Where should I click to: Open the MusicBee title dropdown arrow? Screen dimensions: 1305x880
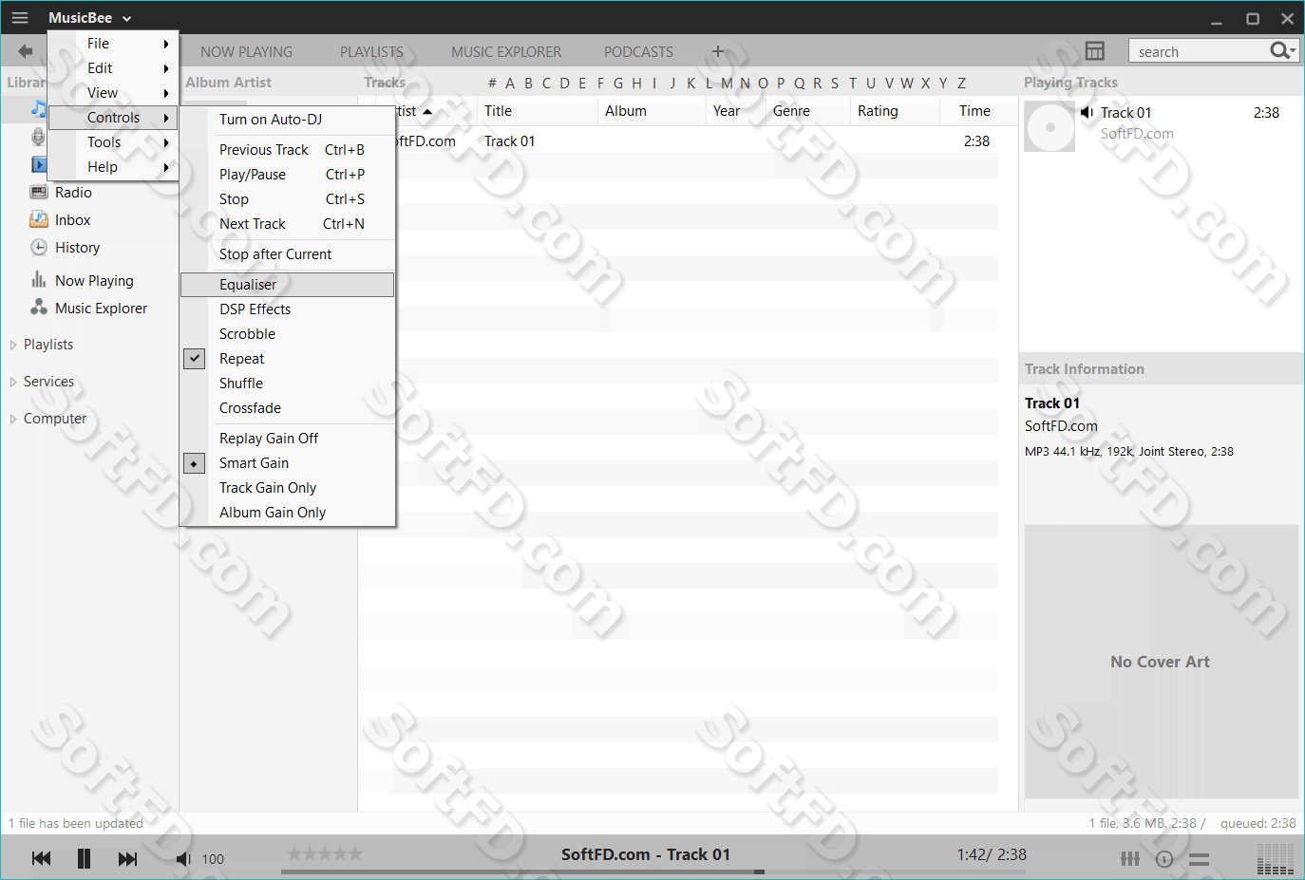(x=126, y=18)
